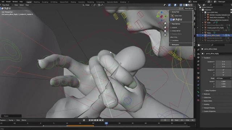Open the Pose menu in viewport header

click(27, 5)
